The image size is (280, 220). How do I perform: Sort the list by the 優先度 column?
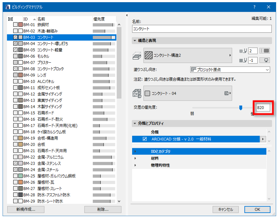[x=104, y=19]
